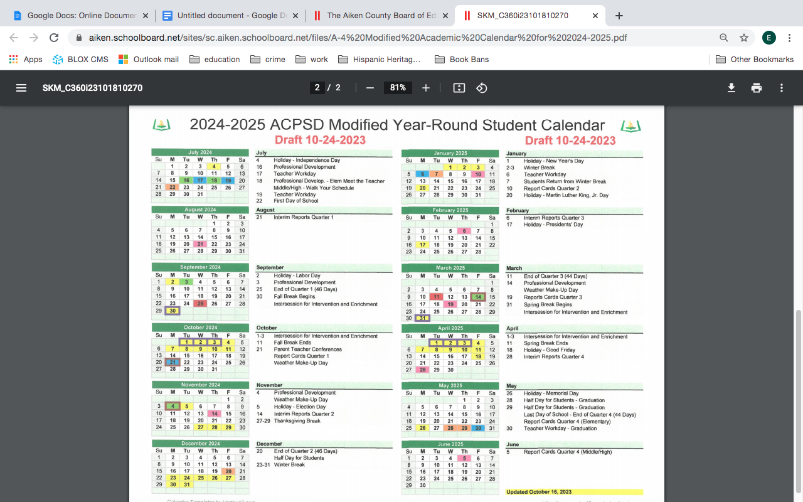Open Chrome's three-dot settings menu
The image size is (803, 502).
point(789,38)
